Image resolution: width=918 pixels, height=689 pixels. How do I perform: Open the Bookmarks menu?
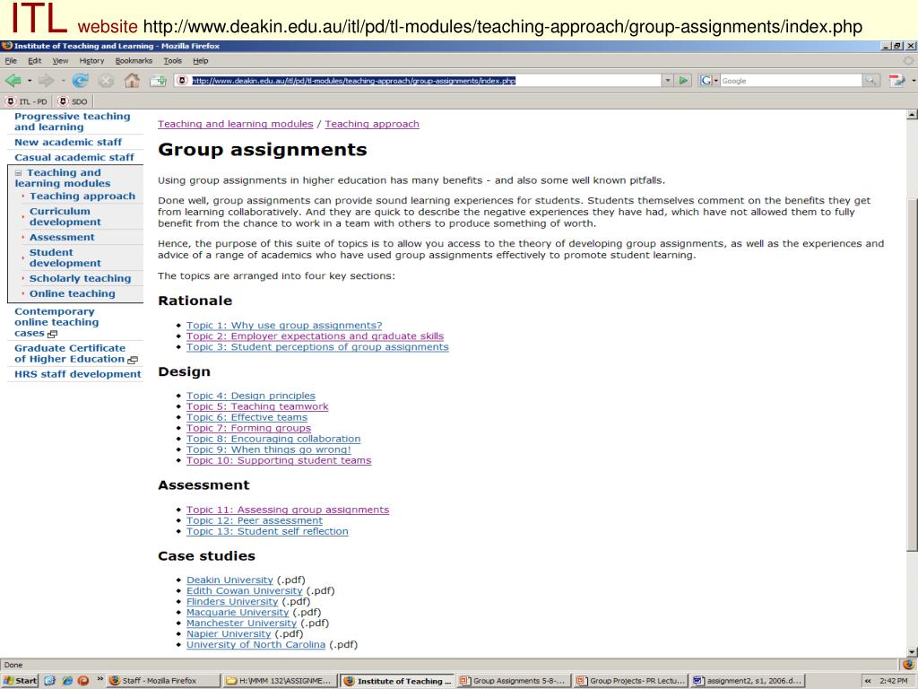pyautogui.click(x=134, y=60)
